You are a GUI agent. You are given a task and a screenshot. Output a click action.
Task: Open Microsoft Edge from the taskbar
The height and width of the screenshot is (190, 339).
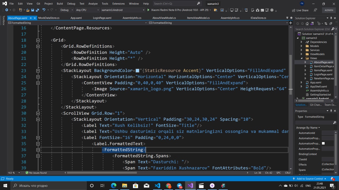point(114,186)
